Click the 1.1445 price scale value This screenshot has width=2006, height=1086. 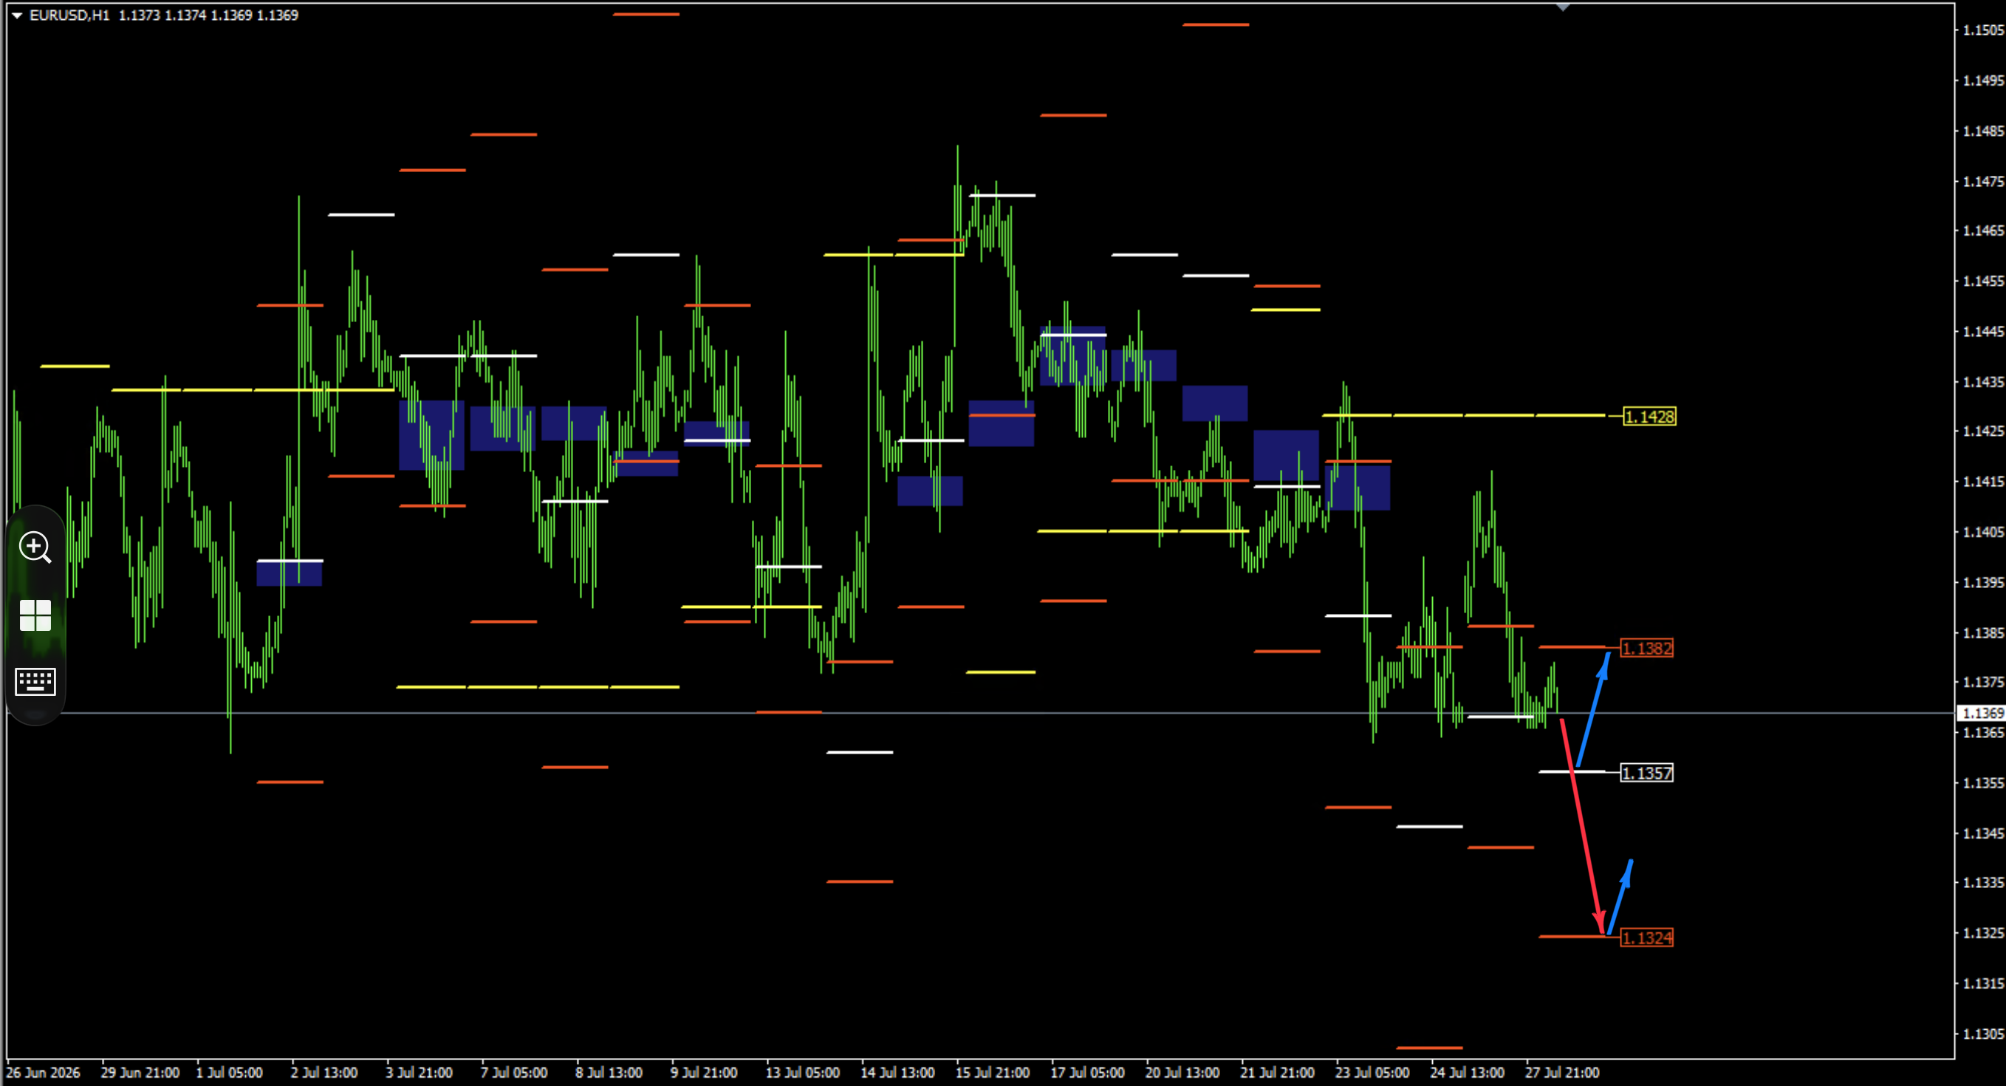click(x=1982, y=332)
